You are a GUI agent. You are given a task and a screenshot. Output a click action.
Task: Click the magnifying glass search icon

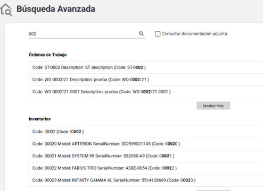coord(141,33)
